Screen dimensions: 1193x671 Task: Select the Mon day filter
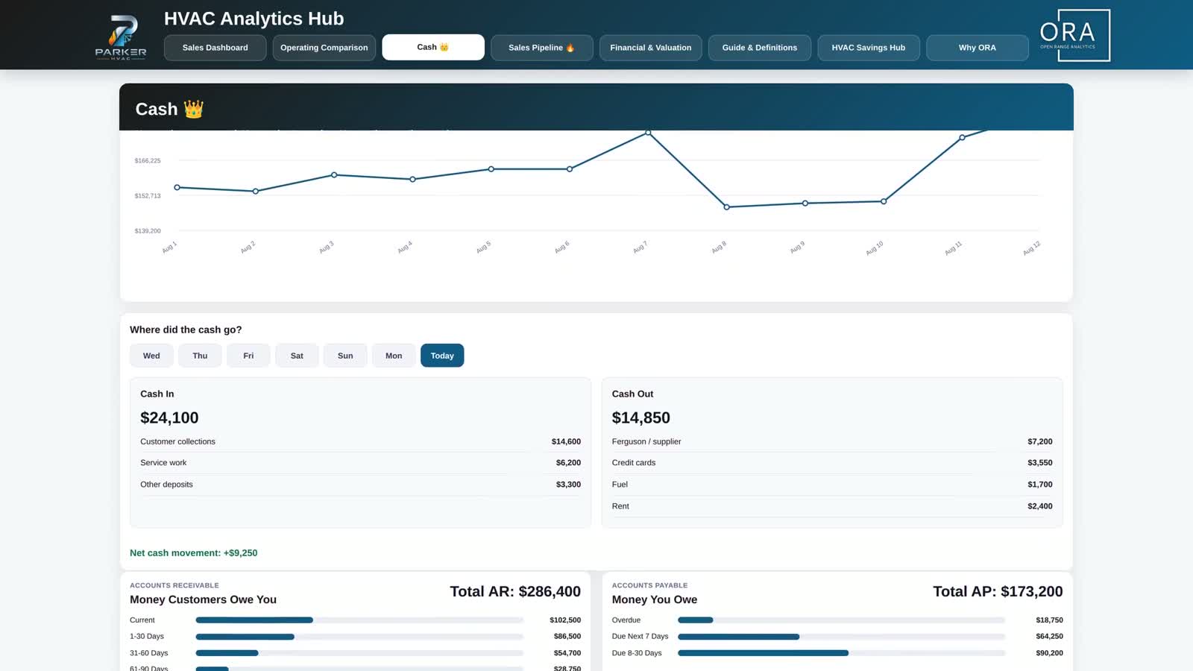point(394,356)
